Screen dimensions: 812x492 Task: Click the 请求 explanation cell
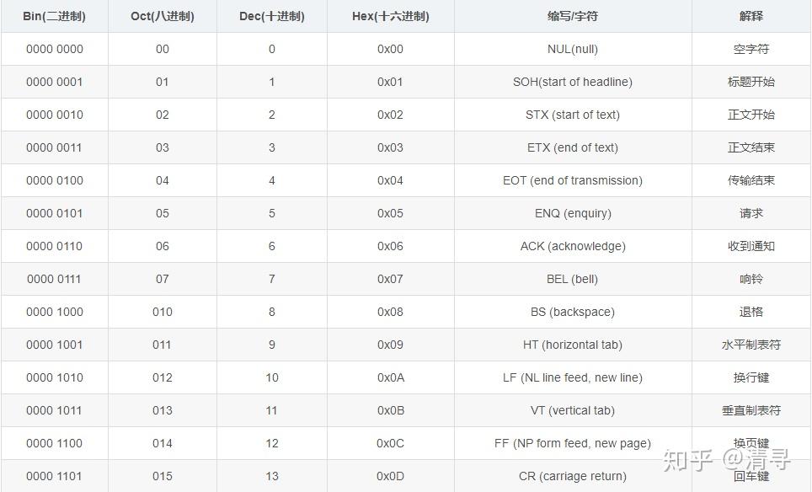coord(751,213)
